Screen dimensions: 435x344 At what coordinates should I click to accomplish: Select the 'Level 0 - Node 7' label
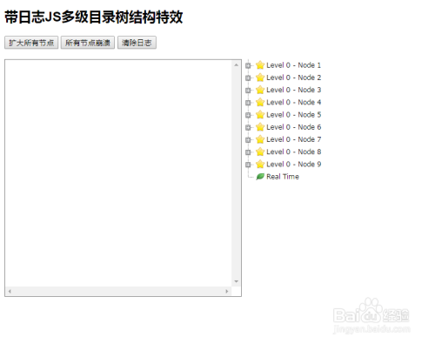click(293, 139)
